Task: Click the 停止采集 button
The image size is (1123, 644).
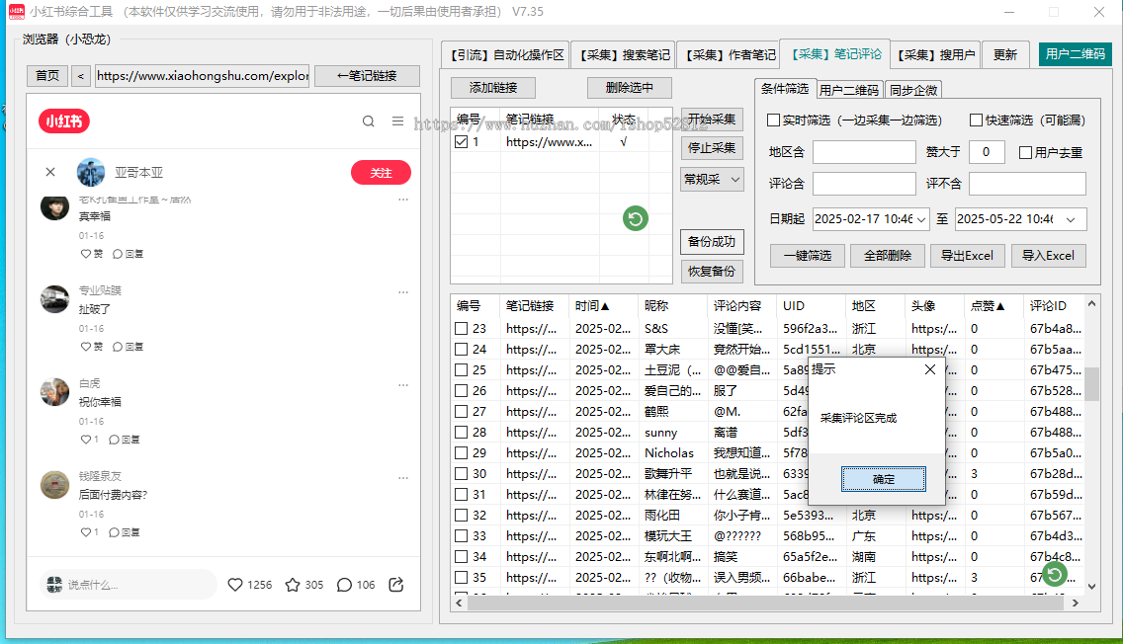Action: [712, 148]
